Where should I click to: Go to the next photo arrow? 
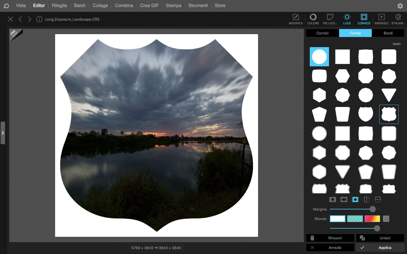point(30,19)
